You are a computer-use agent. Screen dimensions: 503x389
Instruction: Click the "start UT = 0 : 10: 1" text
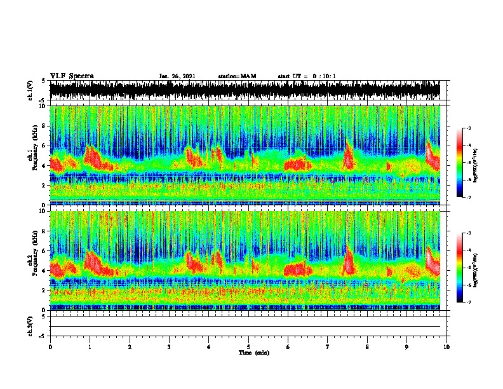click(x=307, y=76)
